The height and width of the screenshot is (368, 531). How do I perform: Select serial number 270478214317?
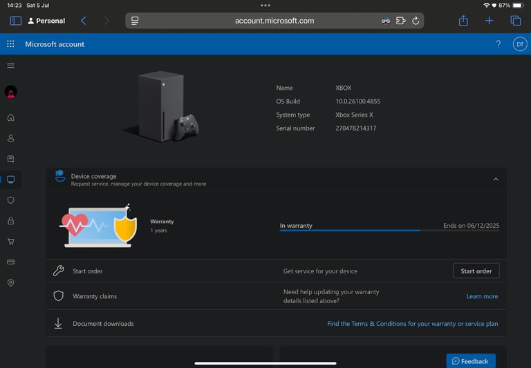pos(356,128)
